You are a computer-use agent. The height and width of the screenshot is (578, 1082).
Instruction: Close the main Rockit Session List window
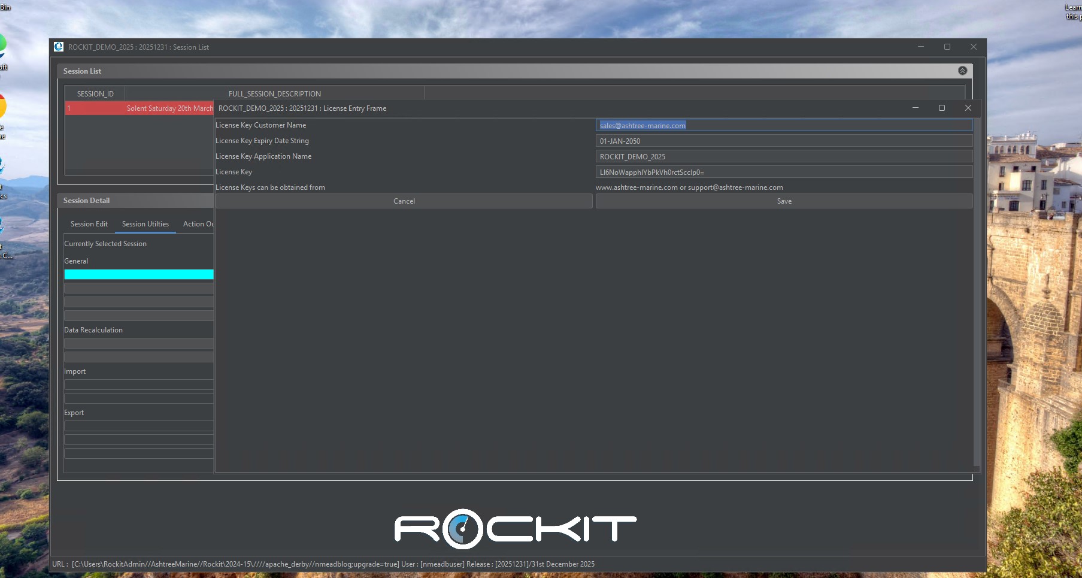coord(973,47)
